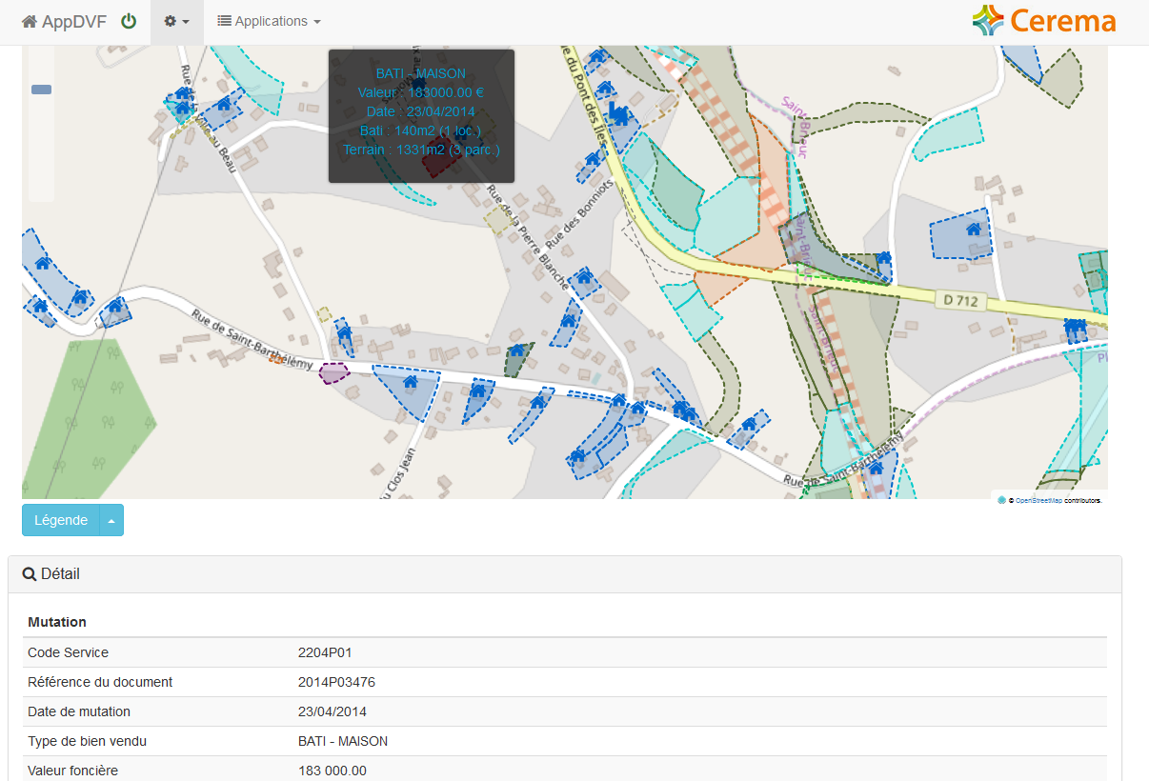Click the Détail panel header
This screenshot has width=1149, height=781.
click(x=564, y=574)
